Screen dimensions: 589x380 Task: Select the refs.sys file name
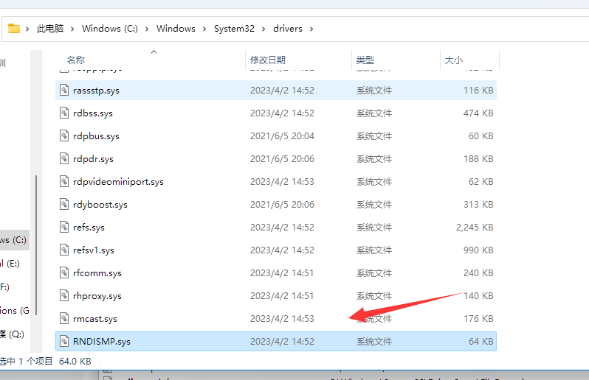click(x=89, y=228)
